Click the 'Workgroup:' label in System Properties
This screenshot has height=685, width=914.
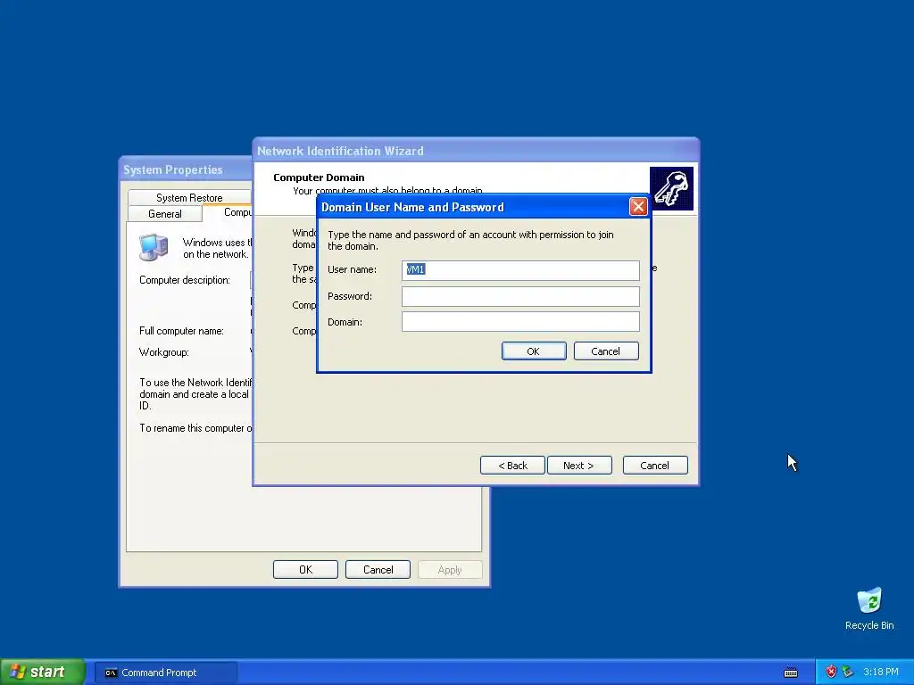click(x=164, y=352)
